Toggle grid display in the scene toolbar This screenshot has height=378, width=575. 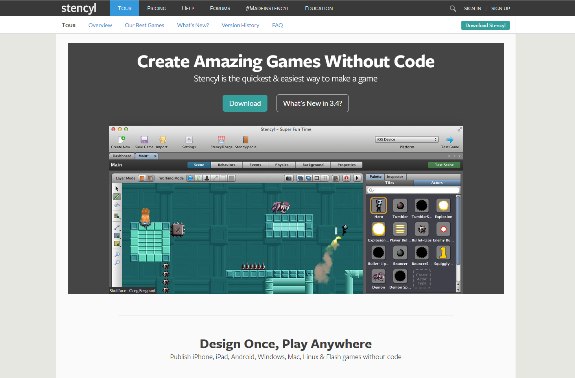click(x=325, y=178)
